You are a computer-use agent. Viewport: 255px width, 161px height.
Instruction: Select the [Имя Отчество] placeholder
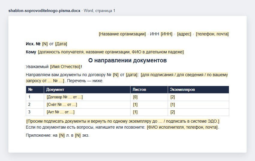[x=65, y=67]
